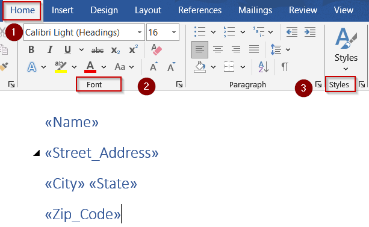Open the References tab

(x=200, y=10)
